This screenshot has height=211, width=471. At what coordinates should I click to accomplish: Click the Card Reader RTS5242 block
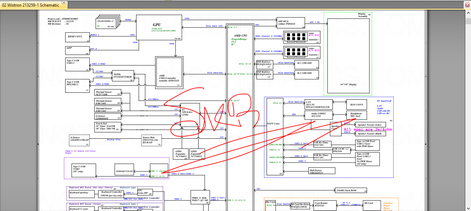(325, 205)
